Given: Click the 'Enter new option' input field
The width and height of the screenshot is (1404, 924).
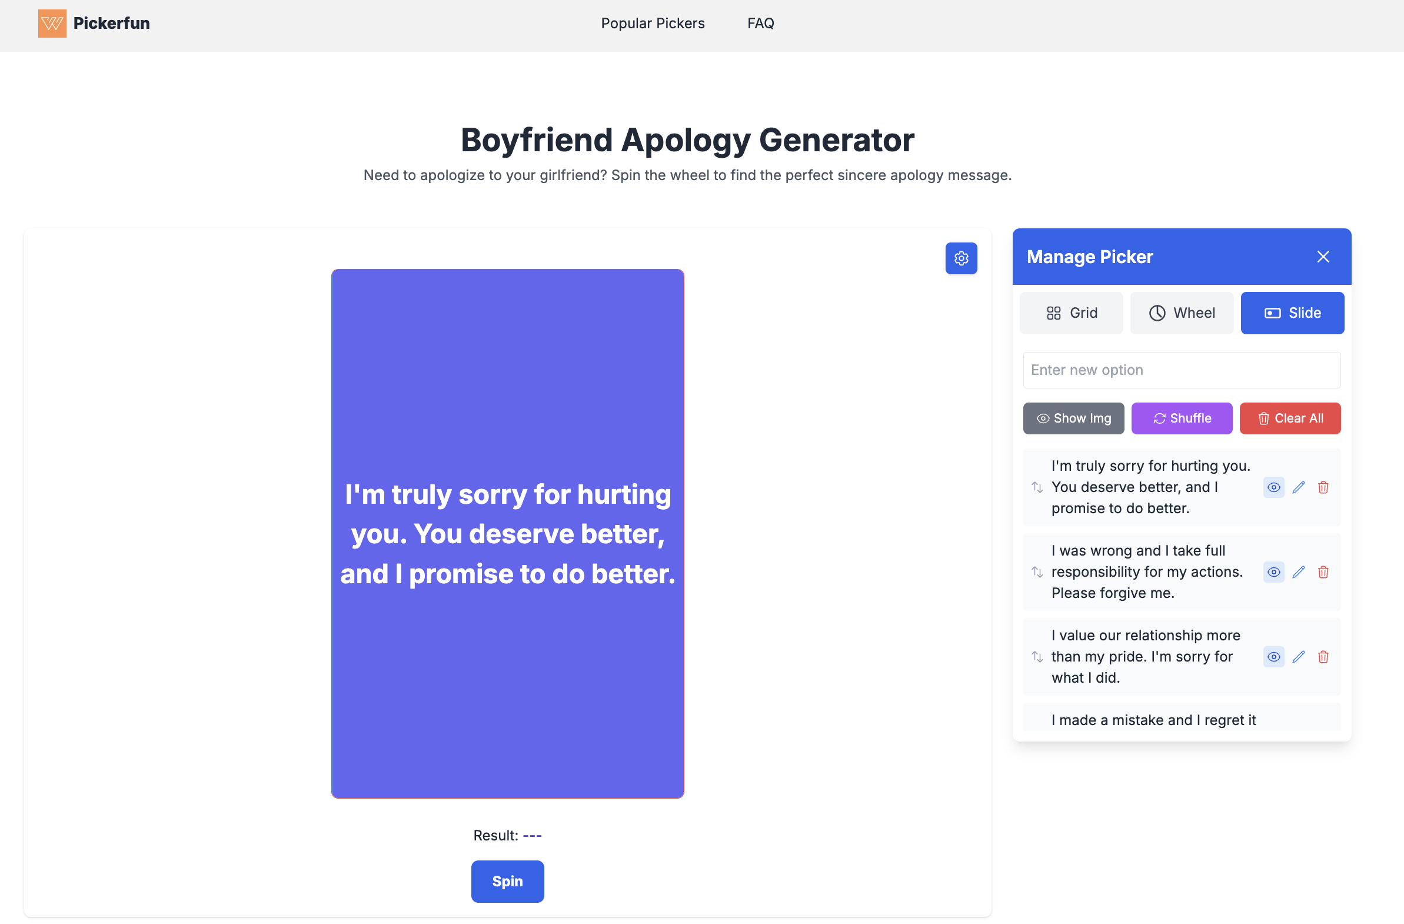Looking at the screenshot, I should pyautogui.click(x=1182, y=370).
